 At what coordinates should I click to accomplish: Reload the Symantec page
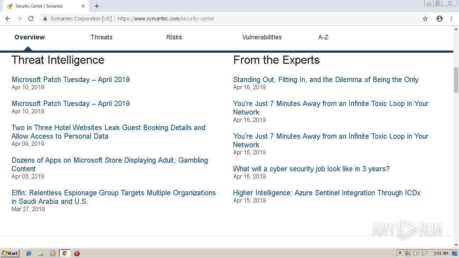point(31,19)
